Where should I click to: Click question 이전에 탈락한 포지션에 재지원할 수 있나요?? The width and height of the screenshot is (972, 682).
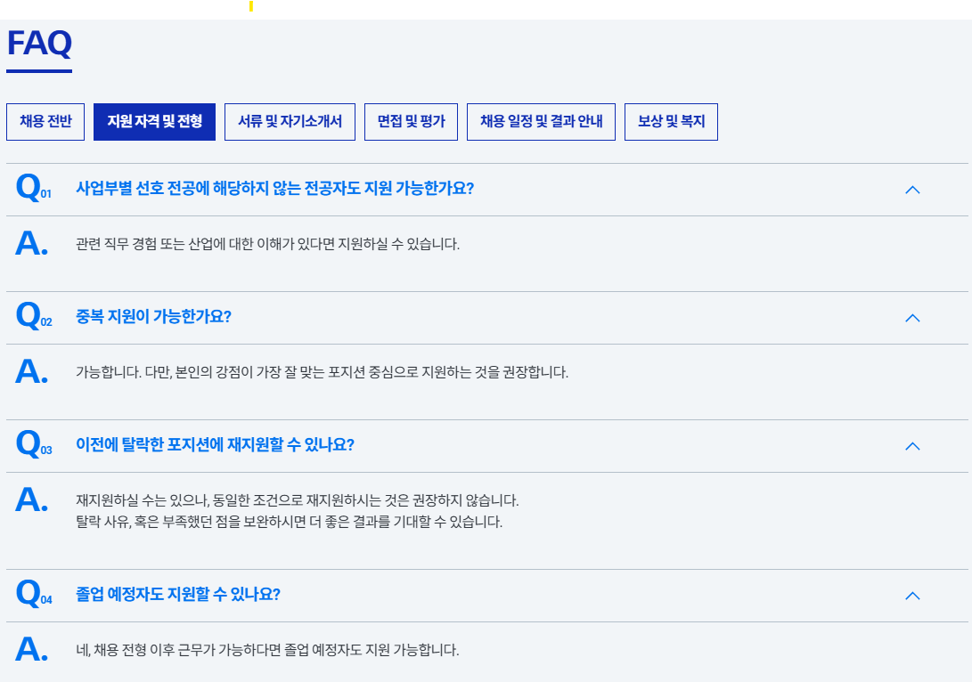215,445
